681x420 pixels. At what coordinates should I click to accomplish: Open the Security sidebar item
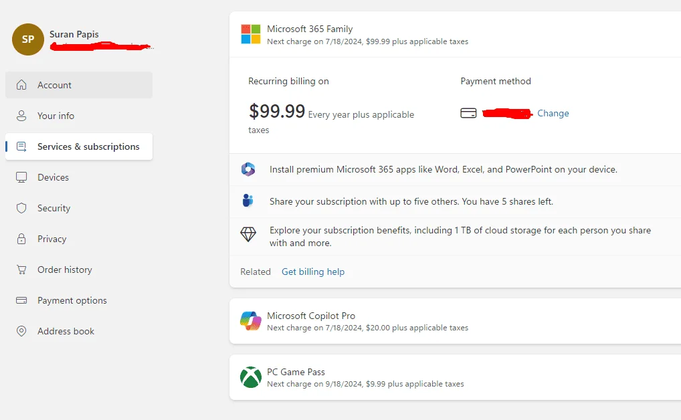point(79,208)
